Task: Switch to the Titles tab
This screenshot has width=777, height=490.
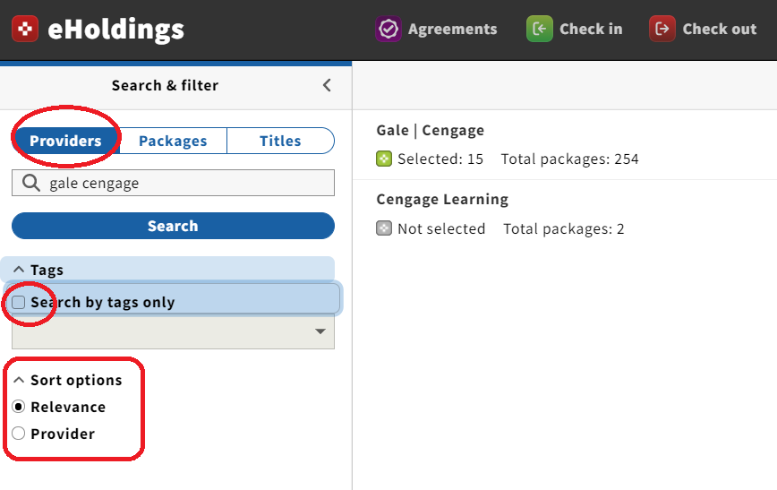Action: (x=280, y=141)
